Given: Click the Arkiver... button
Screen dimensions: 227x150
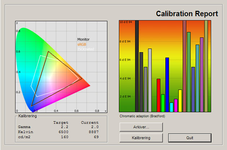Looking at the screenshot, I should 141,127.
